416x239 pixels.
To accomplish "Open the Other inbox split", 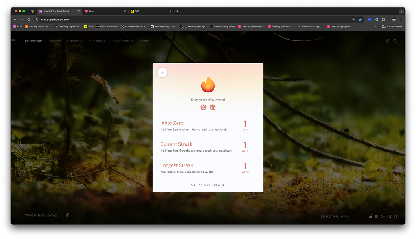I will click(144, 41).
